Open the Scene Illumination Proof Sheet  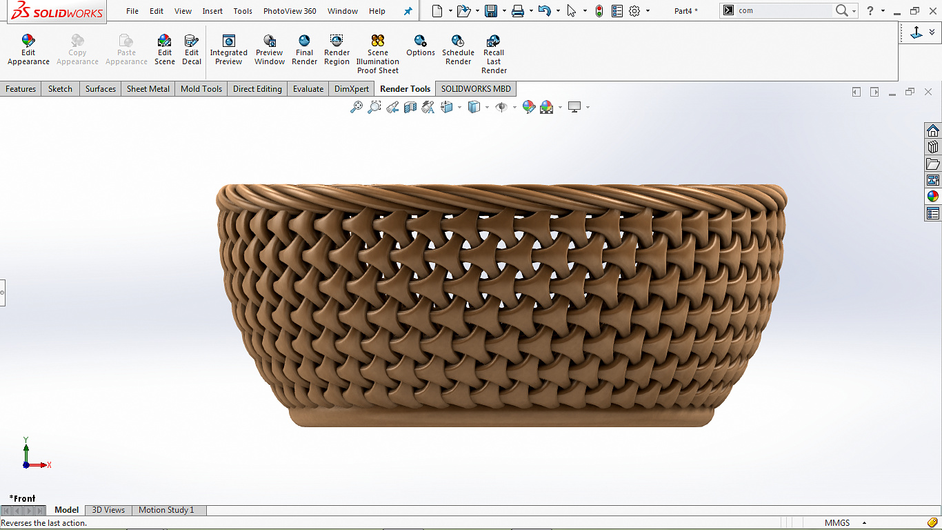pos(378,54)
